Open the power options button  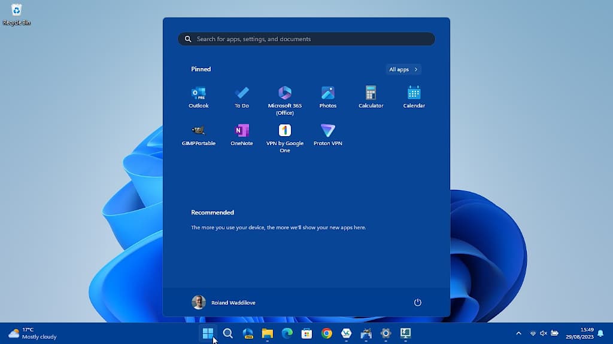(417, 303)
